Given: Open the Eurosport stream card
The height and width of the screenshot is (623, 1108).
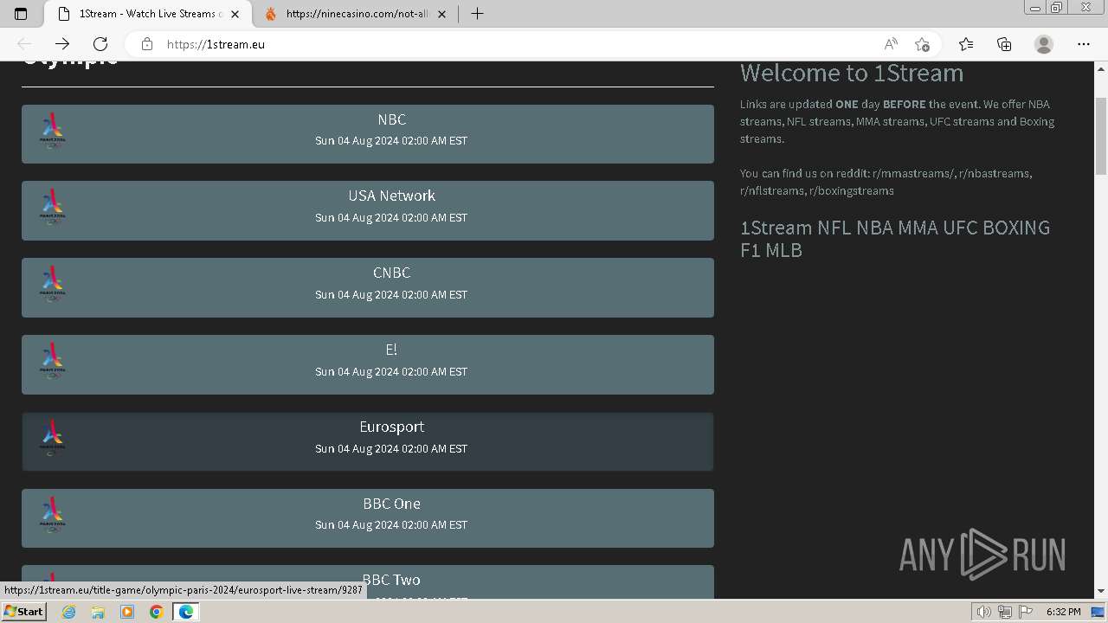Looking at the screenshot, I should [x=368, y=441].
